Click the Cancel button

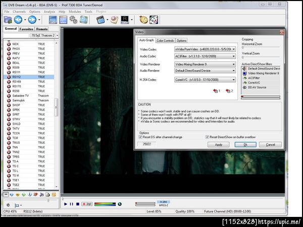click(270, 145)
